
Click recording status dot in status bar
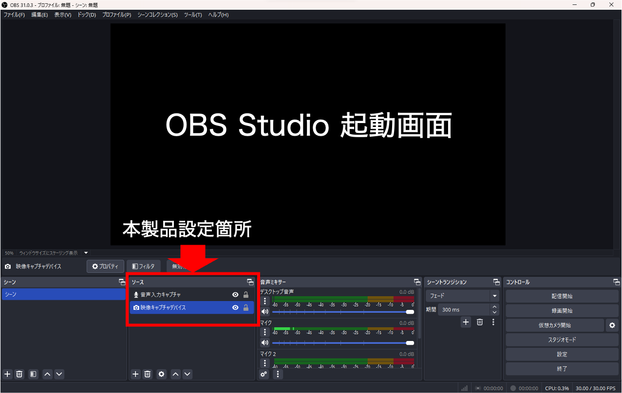(513, 388)
